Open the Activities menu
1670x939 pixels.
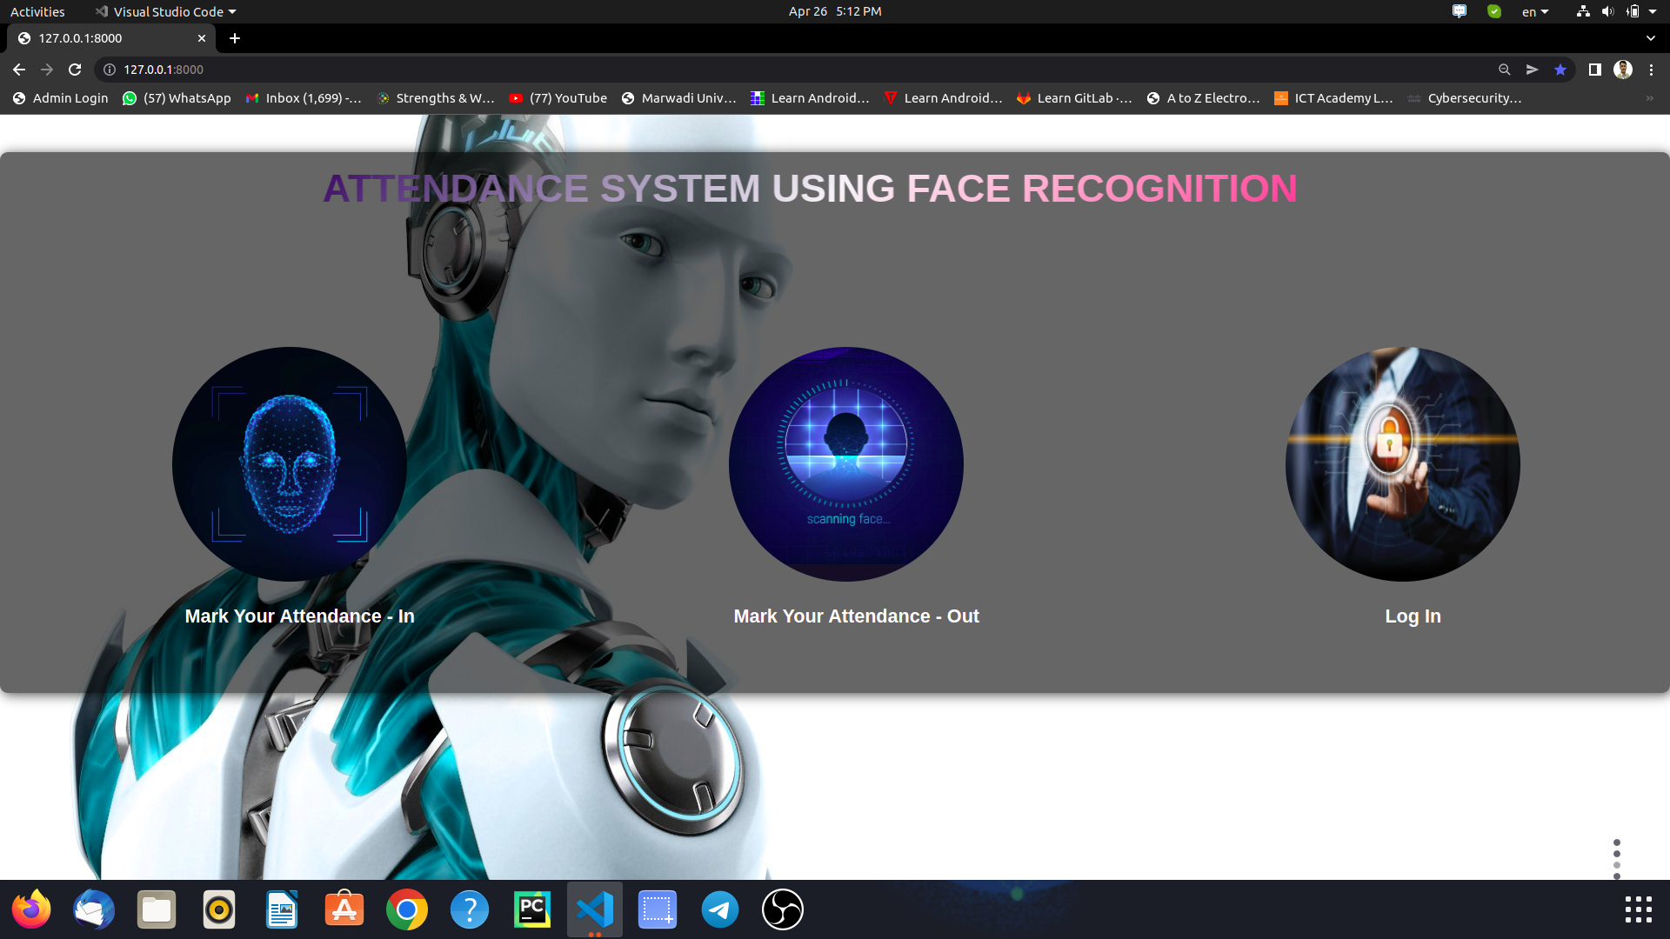[x=37, y=11]
